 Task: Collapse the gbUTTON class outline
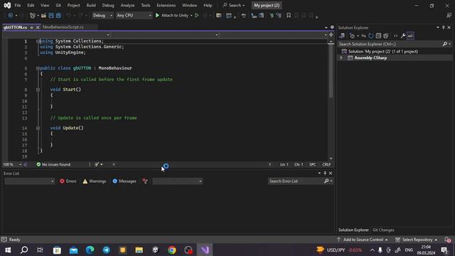[38, 68]
